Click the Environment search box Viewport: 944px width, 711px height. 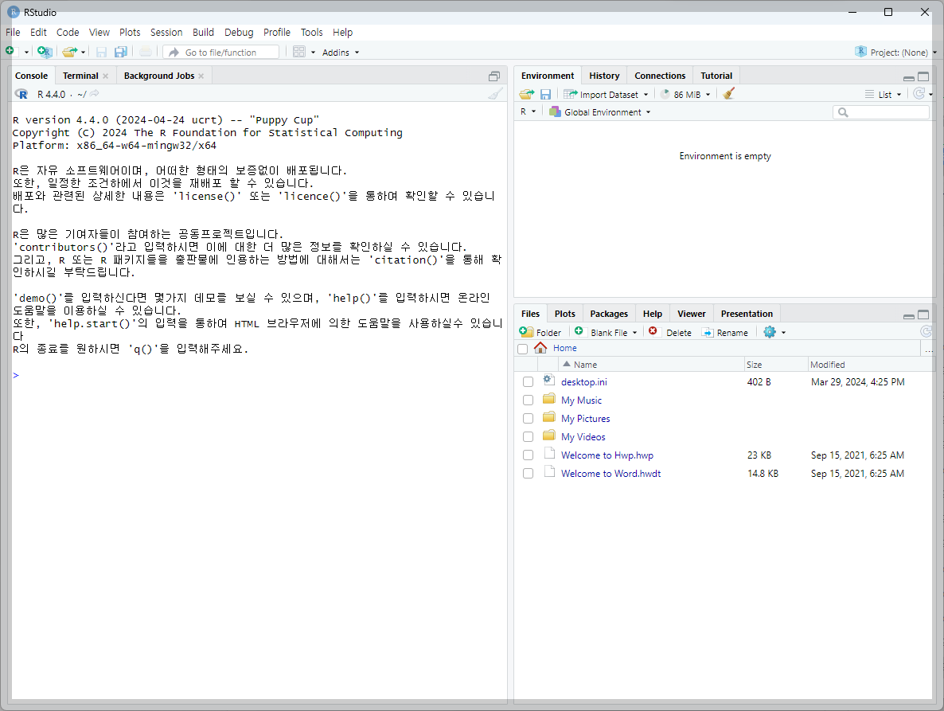coord(881,112)
